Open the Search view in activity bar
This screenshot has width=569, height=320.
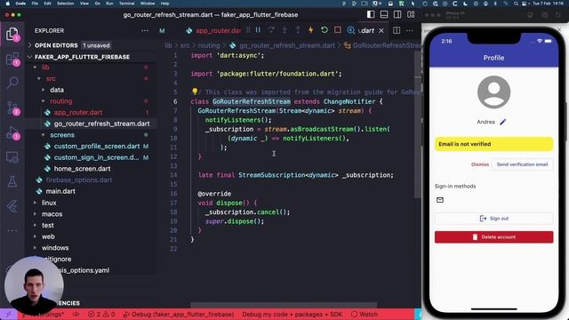click(12, 83)
